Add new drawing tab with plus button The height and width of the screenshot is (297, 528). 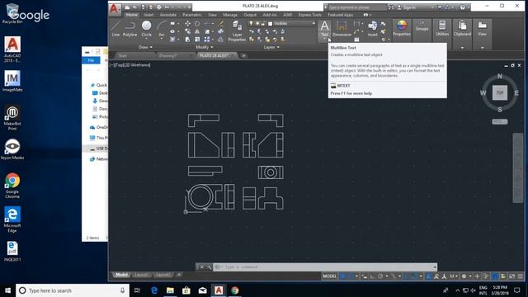(244, 55)
